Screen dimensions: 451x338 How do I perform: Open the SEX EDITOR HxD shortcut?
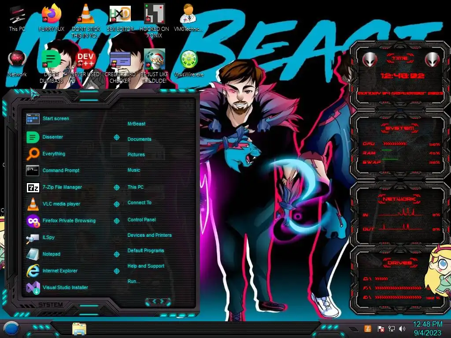120,18
